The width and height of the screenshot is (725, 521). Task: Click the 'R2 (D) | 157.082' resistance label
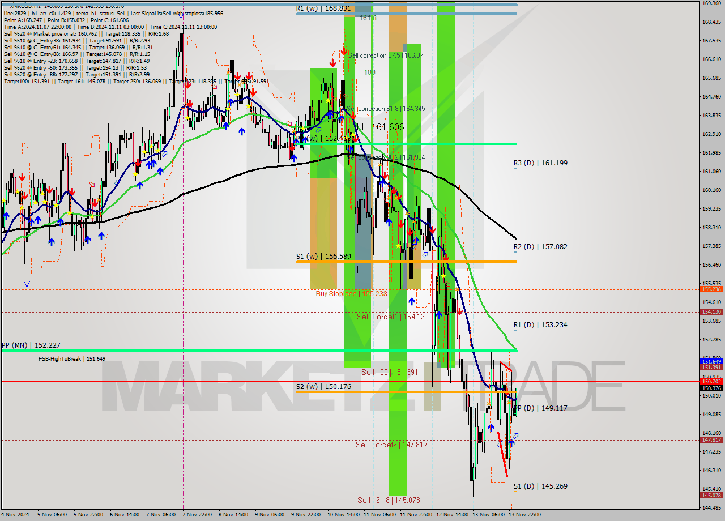(x=540, y=247)
